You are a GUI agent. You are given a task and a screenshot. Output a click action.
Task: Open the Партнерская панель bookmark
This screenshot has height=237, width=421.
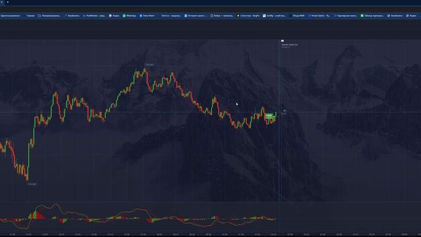tap(345, 16)
